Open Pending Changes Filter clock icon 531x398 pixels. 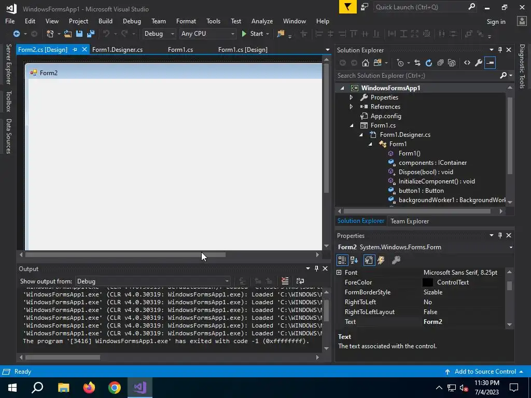(400, 63)
